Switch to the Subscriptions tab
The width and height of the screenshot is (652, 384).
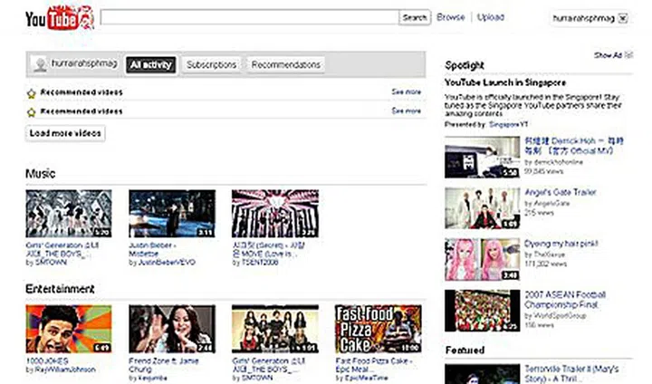(x=211, y=64)
